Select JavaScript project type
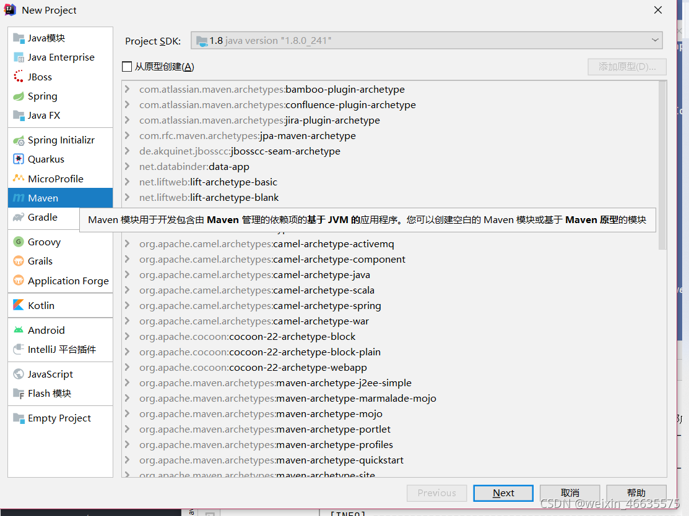Viewport: 689px width, 516px height. 60,374
